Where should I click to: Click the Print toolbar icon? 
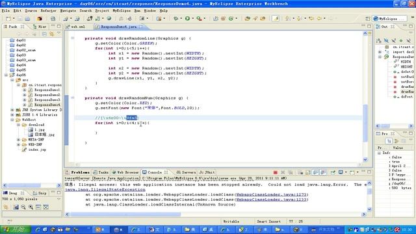[27, 19]
